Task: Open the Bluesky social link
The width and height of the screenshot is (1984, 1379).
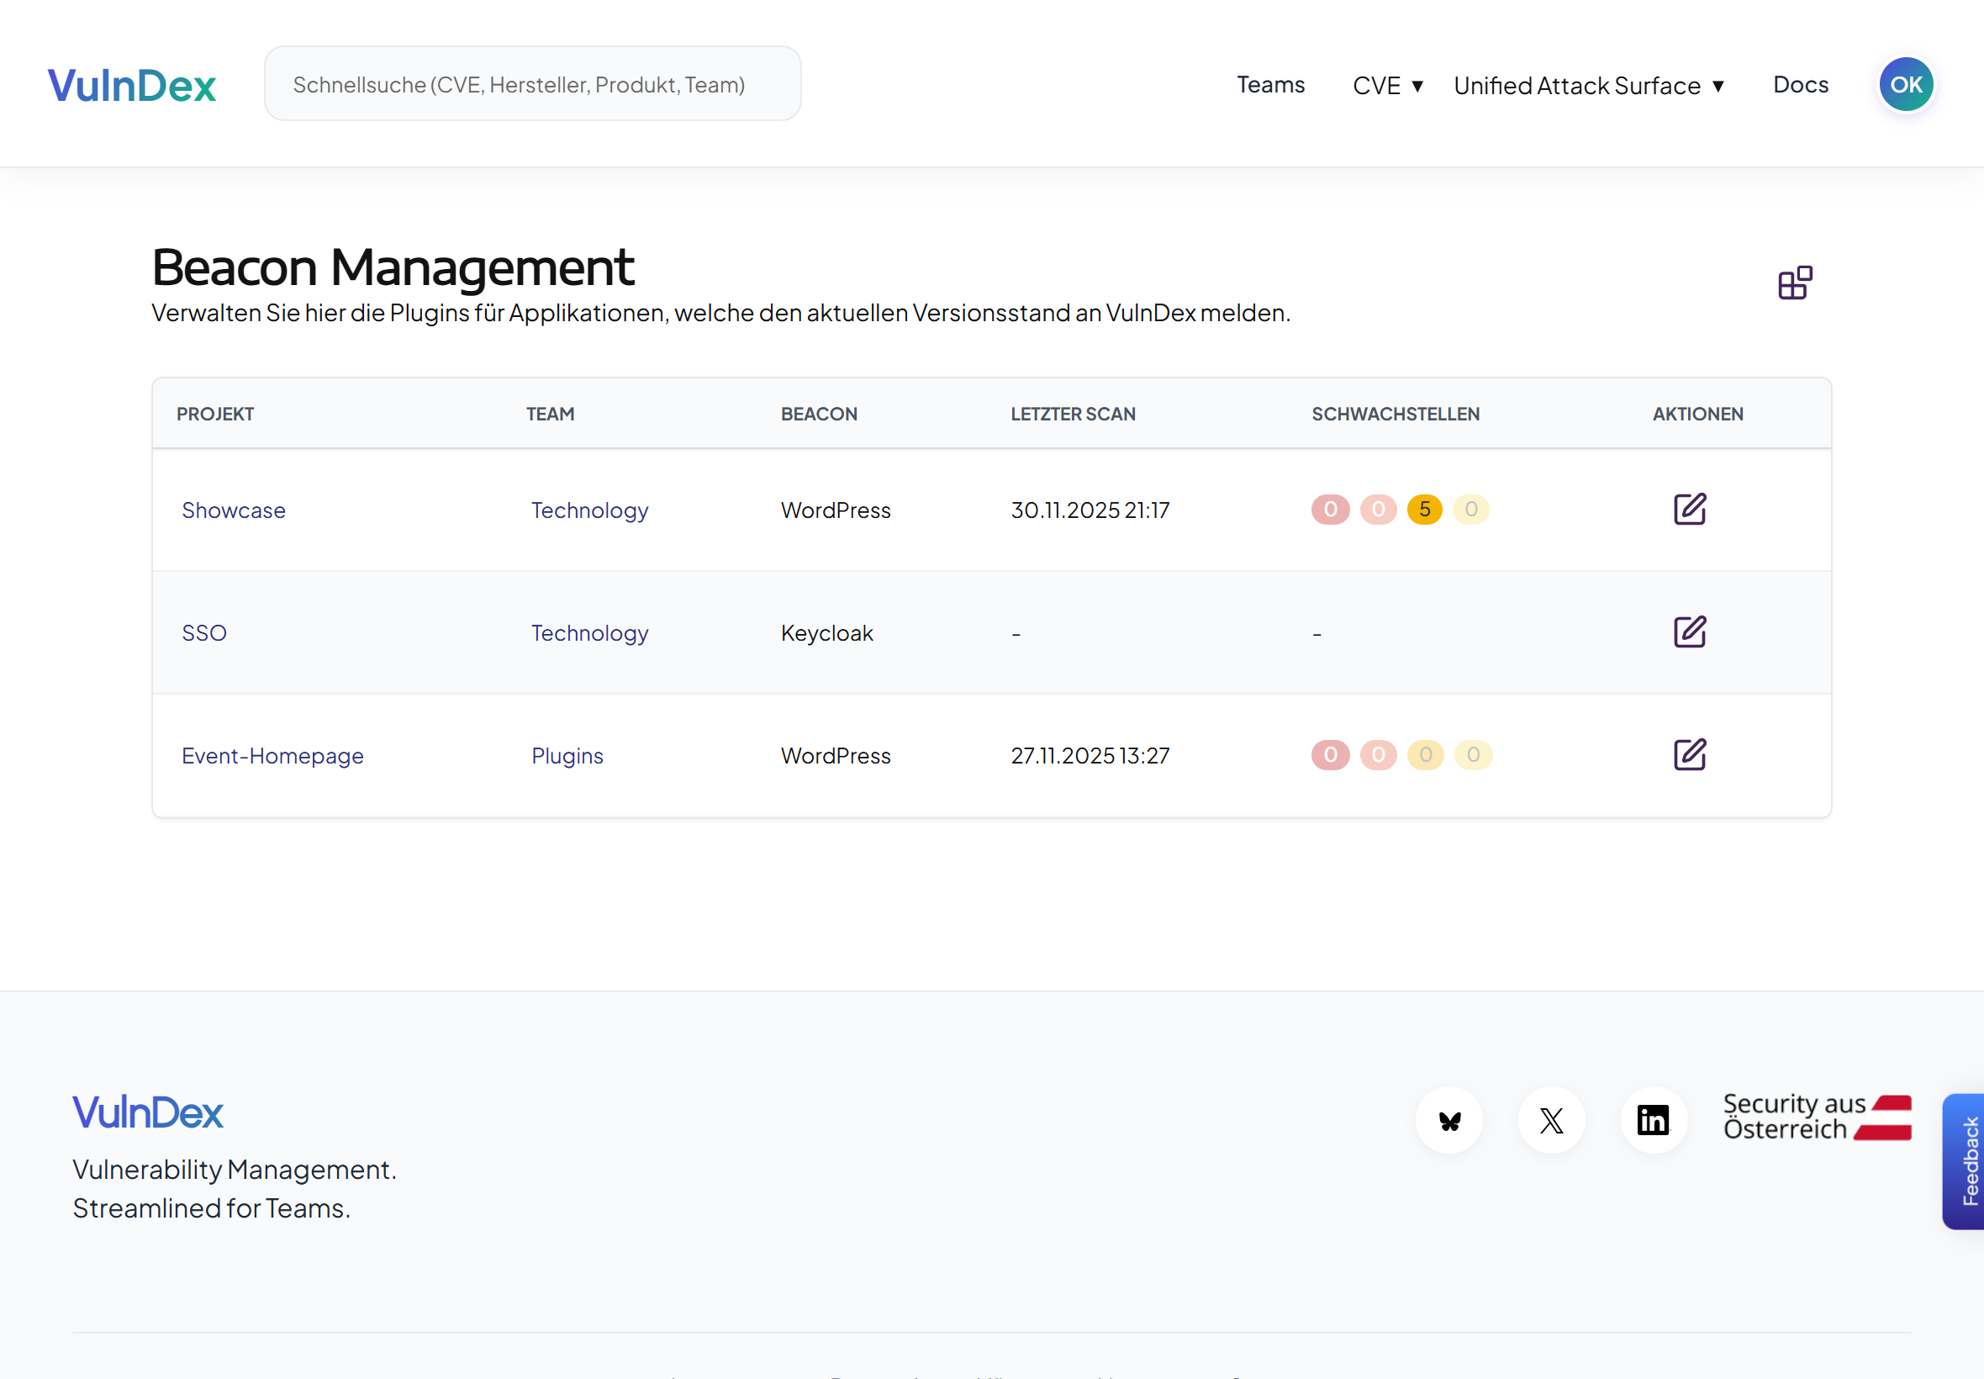Action: pyautogui.click(x=1448, y=1121)
